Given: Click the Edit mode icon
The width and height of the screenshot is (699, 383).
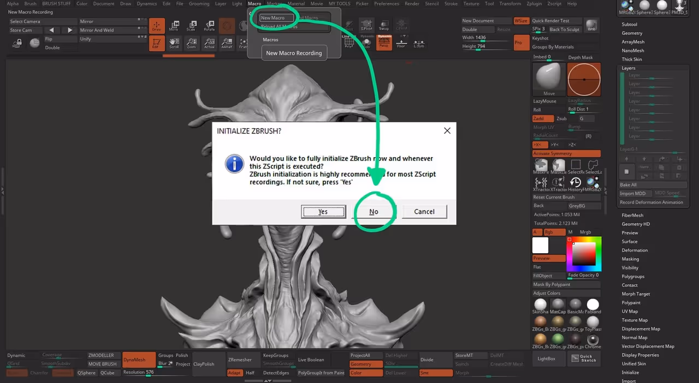Looking at the screenshot, I should click(157, 43).
